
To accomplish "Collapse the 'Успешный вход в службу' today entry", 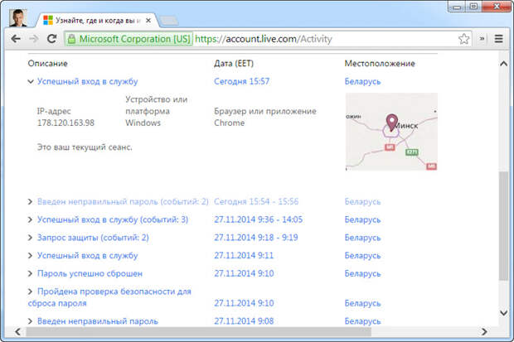I will click(31, 81).
